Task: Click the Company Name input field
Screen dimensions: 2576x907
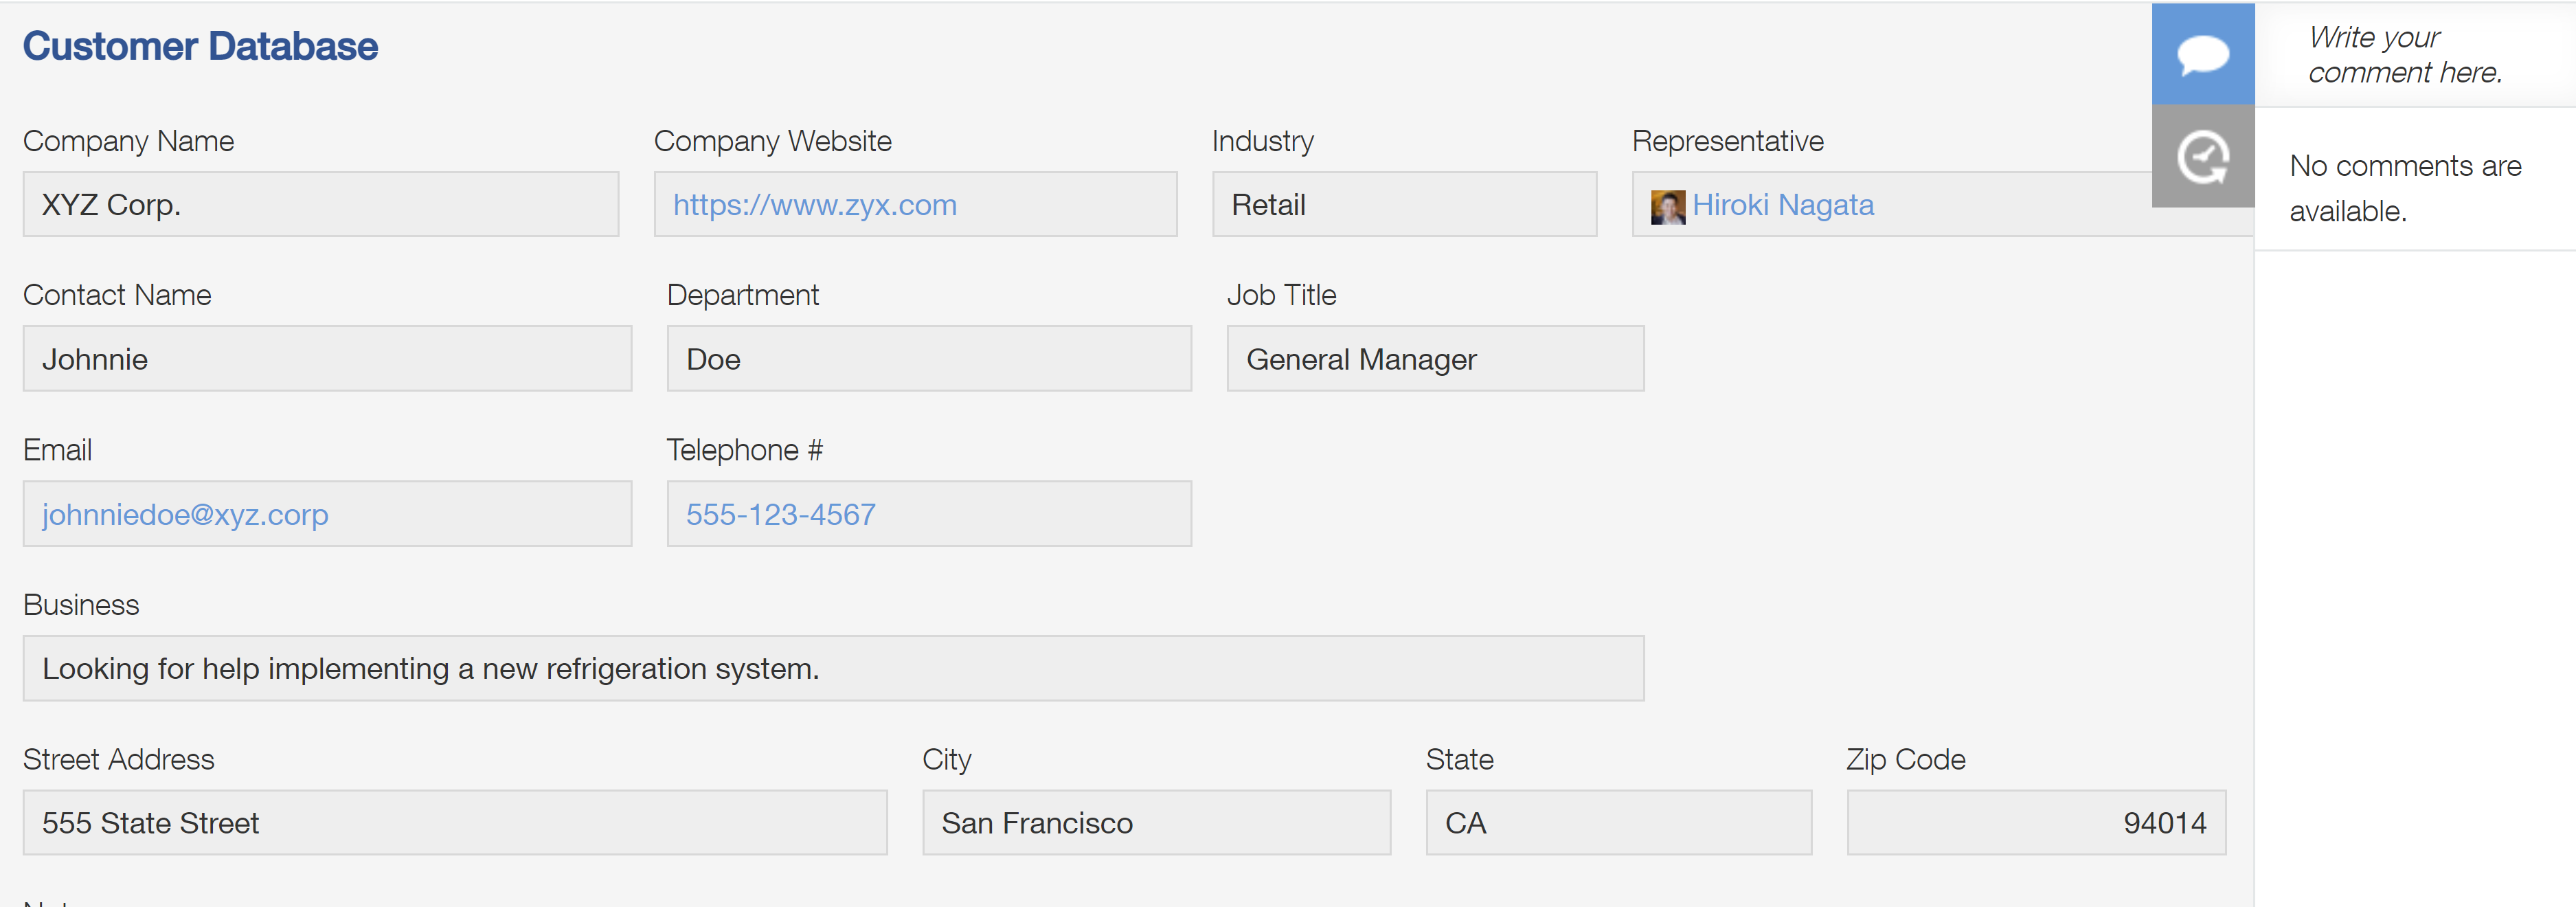Action: click(x=322, y=204)
